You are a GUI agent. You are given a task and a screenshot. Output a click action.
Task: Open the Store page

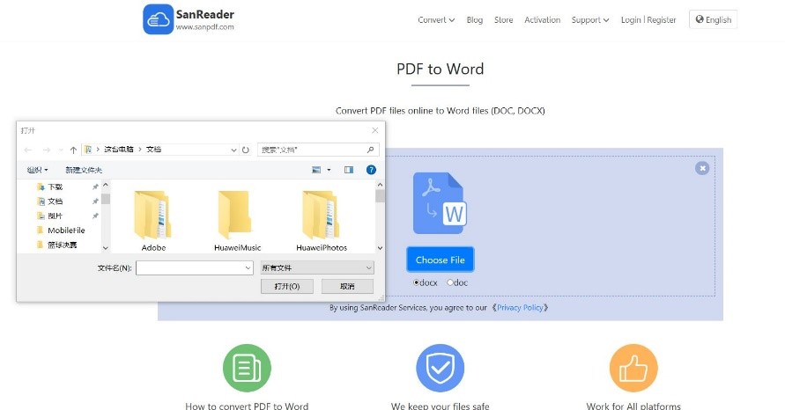(504, 20)
